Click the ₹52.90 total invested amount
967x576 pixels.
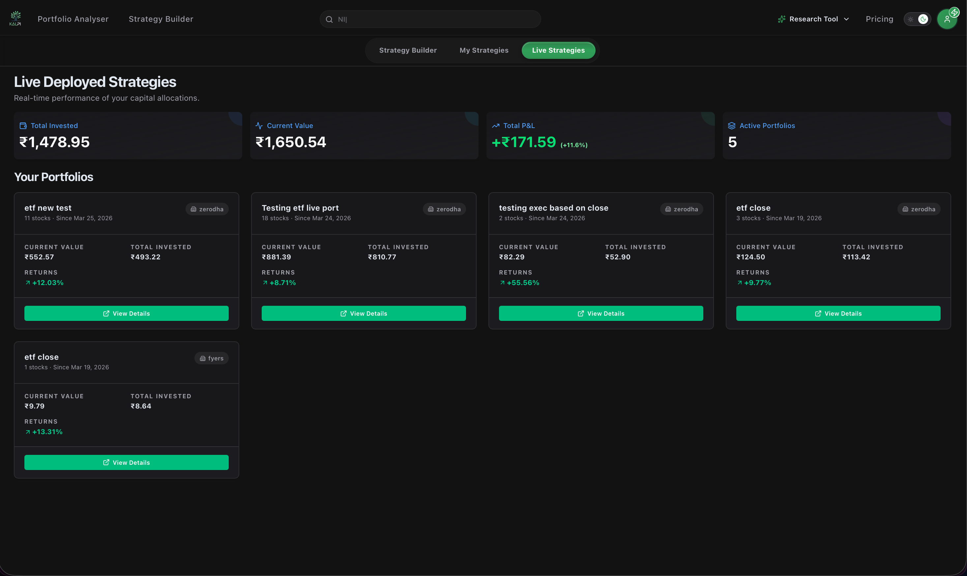[x=618, y=257]
